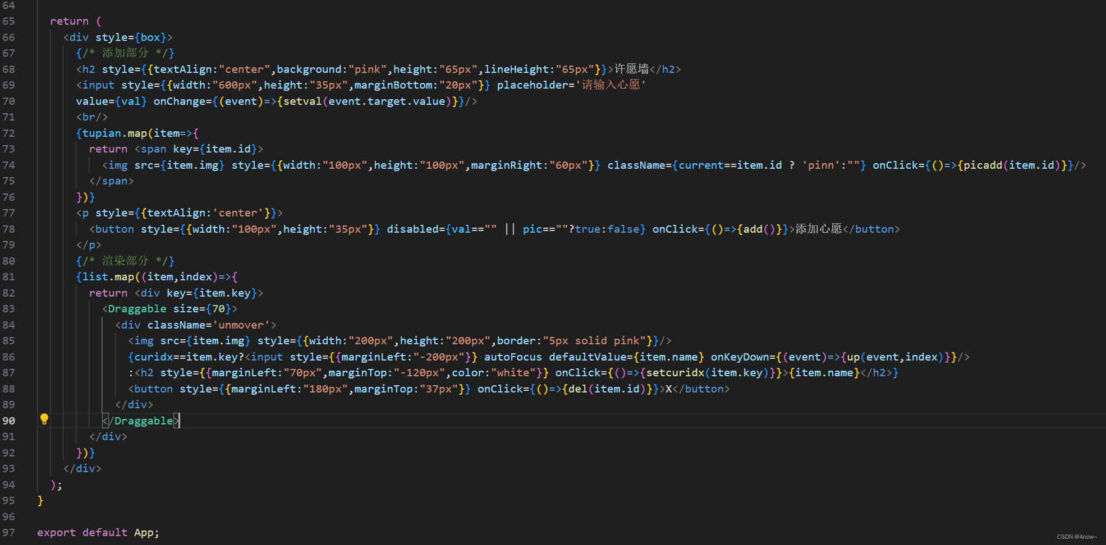The image size is (1106, 545).
Task: Click the picadd(item.id) call on line 74
Action: pos(1012,165)
